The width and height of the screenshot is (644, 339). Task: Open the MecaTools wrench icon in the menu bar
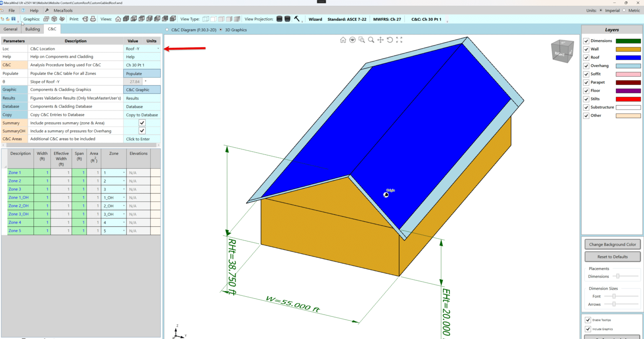(47, 10)
